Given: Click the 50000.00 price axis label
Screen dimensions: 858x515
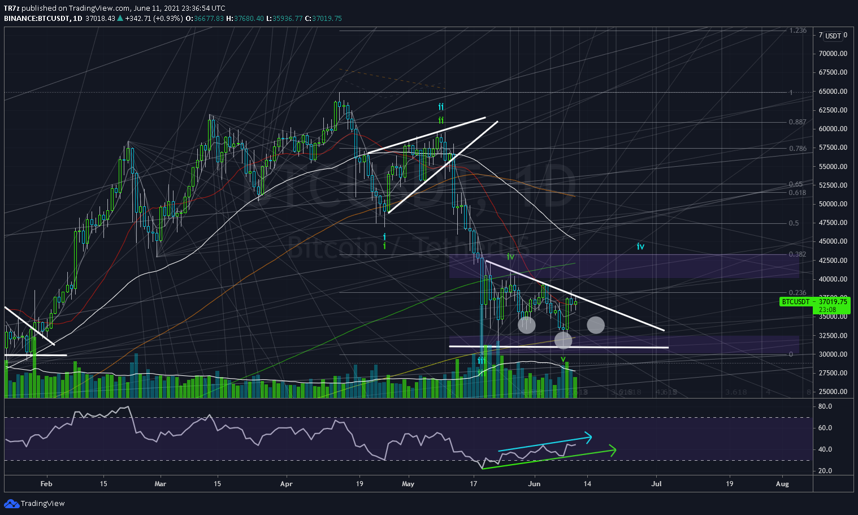Looking at the screenshot, I should click(833, 204).
